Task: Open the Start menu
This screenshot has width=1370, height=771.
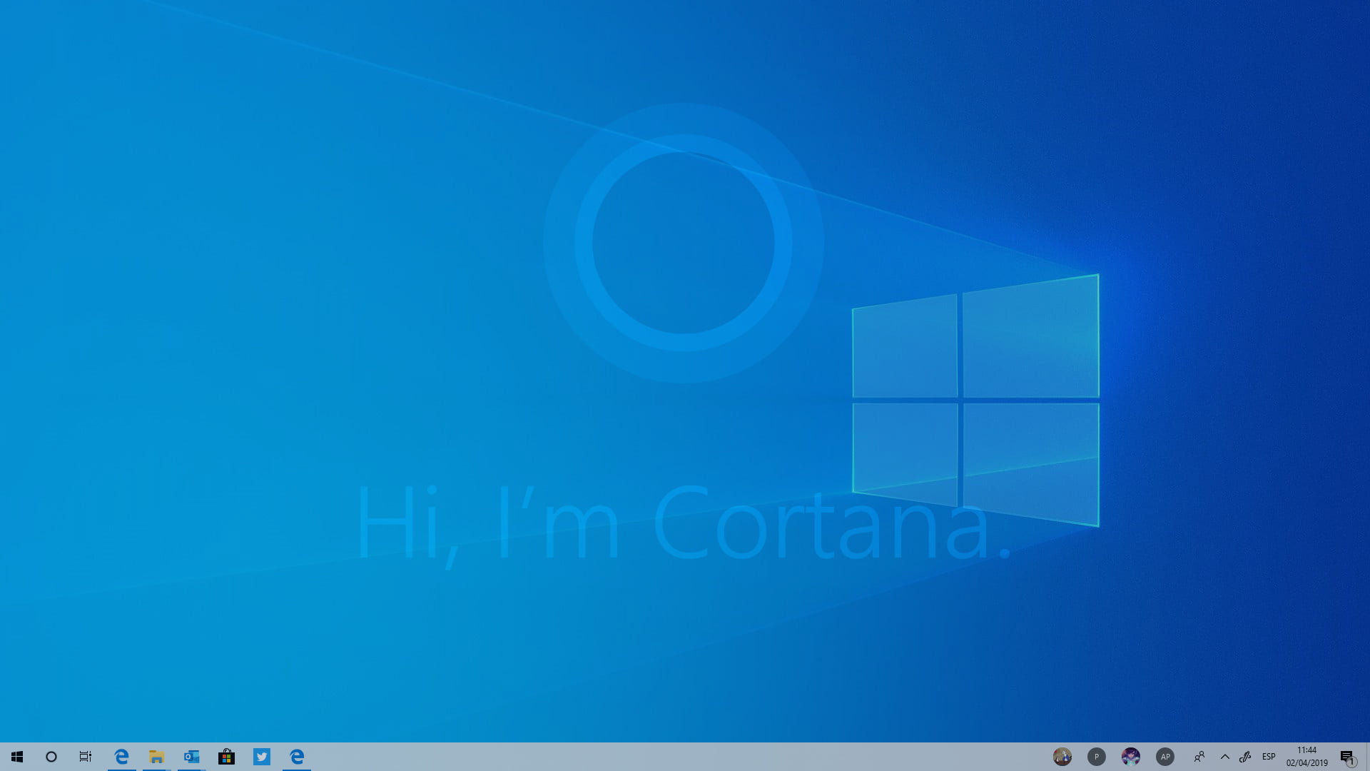Action: [x=17, y=757]
